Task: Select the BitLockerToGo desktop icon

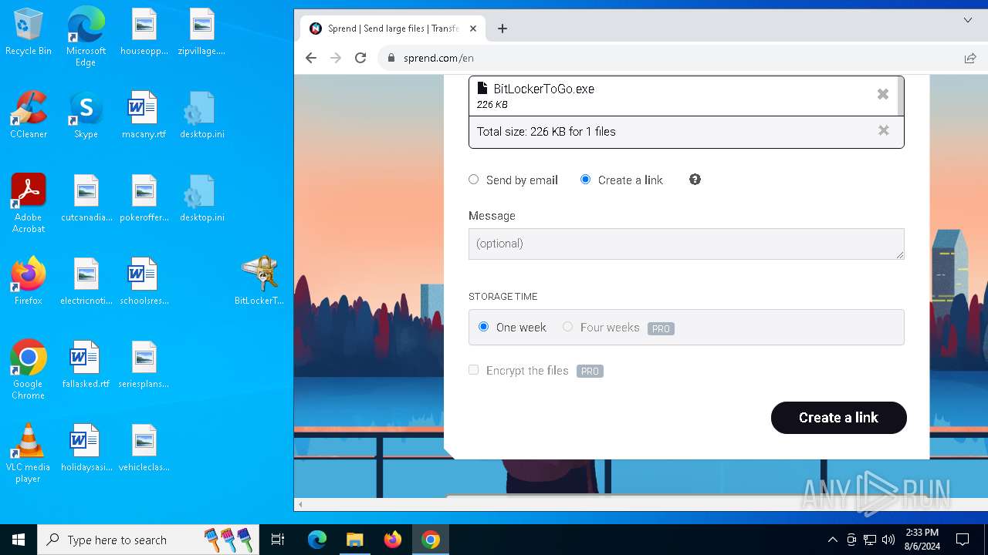Action: 259,281
